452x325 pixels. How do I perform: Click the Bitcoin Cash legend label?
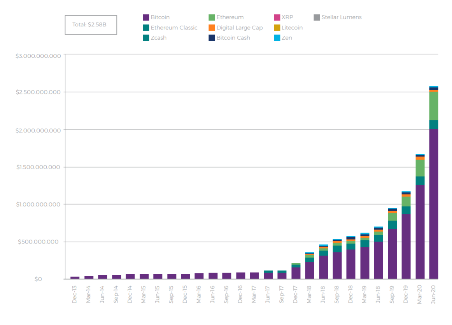tap(233, 38)
